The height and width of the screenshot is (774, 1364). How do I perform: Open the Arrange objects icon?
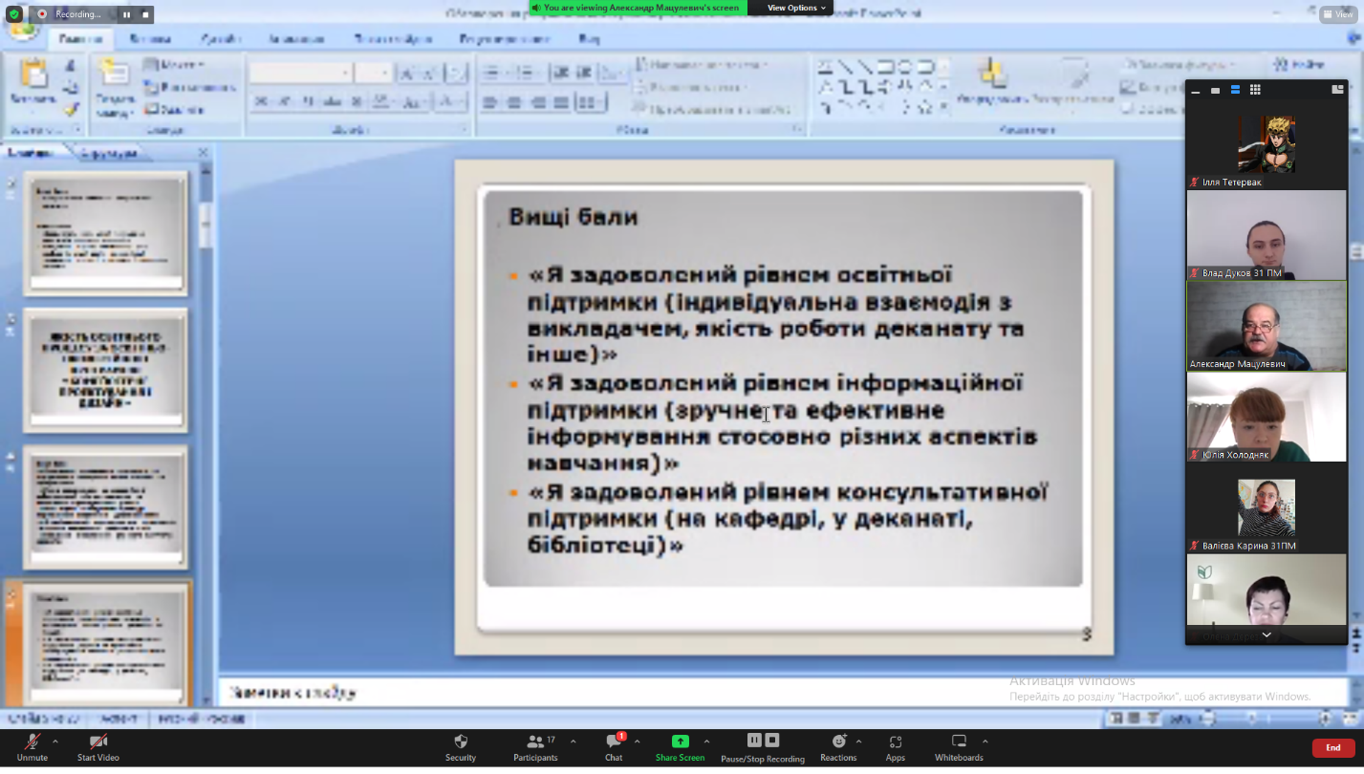coord(992,74)
